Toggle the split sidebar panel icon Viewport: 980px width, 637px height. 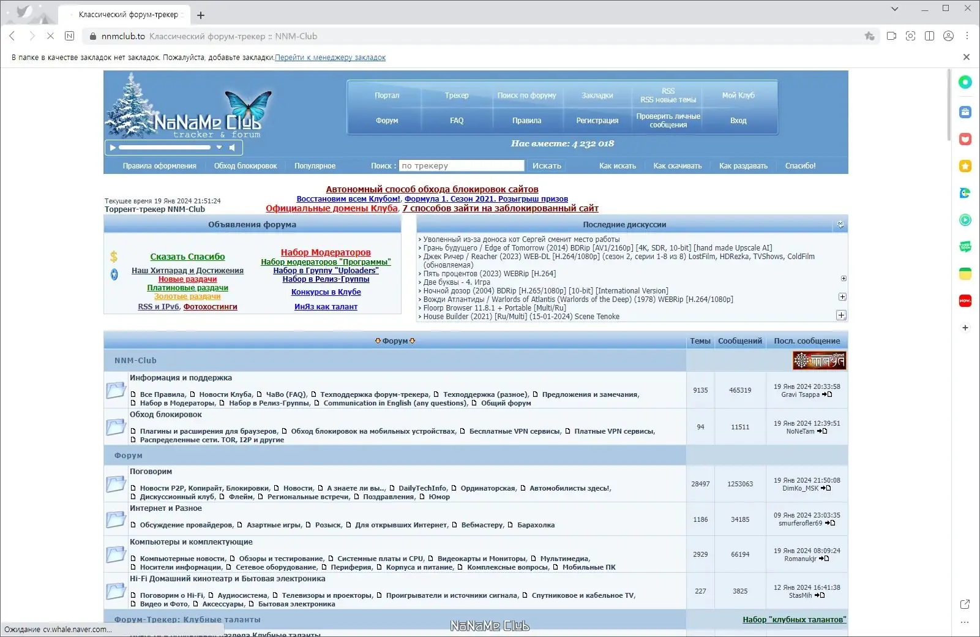929,36
